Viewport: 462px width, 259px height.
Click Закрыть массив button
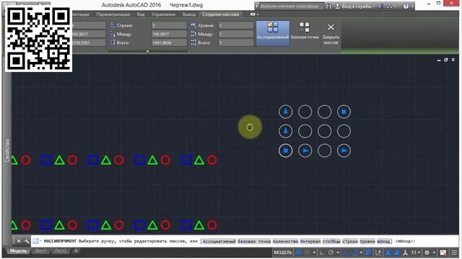click(x=331, y=34)
